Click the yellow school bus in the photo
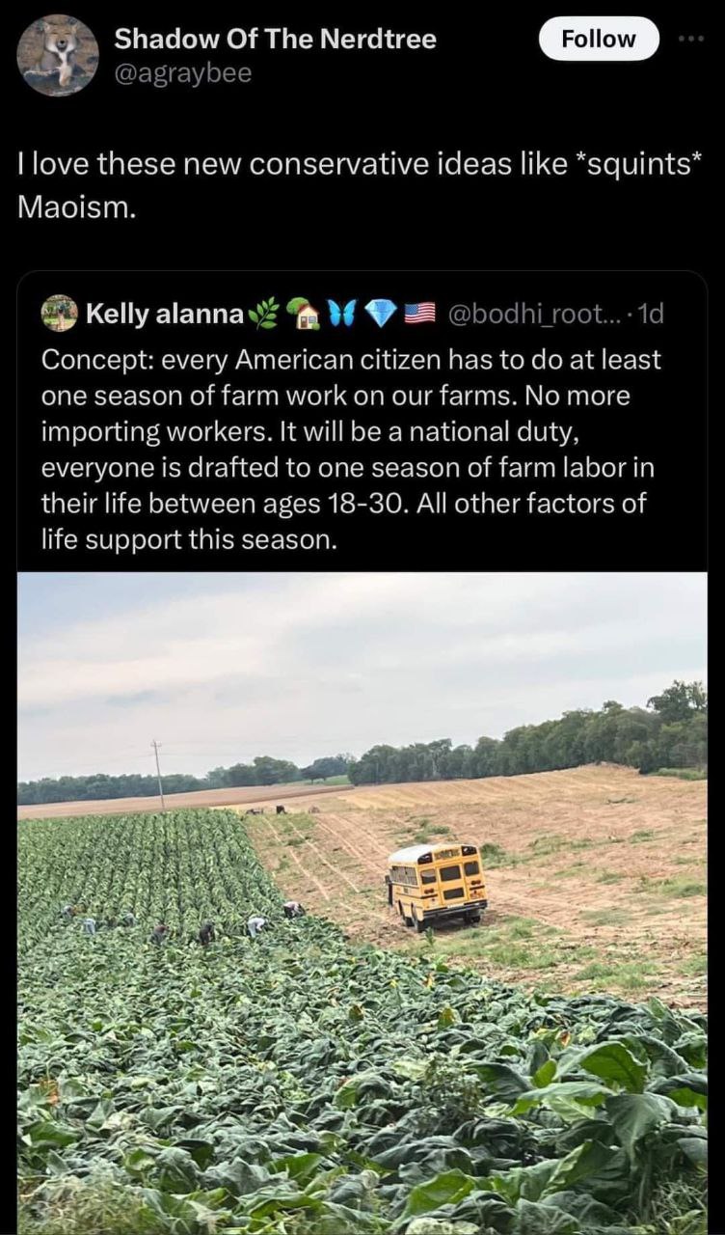The height and width of the screenshot is (1235, 725). (437, 883)
